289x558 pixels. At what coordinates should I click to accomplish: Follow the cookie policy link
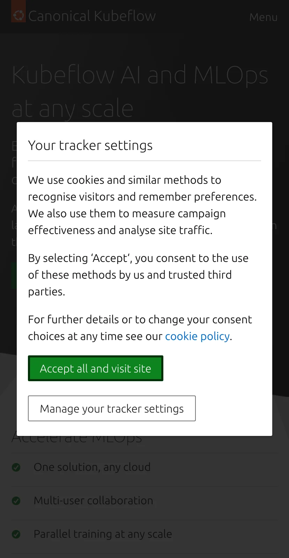(x=197, y=336)
